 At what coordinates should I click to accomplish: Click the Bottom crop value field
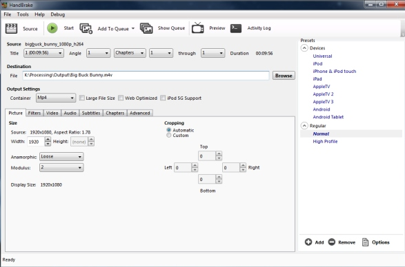tap(206, 179)
